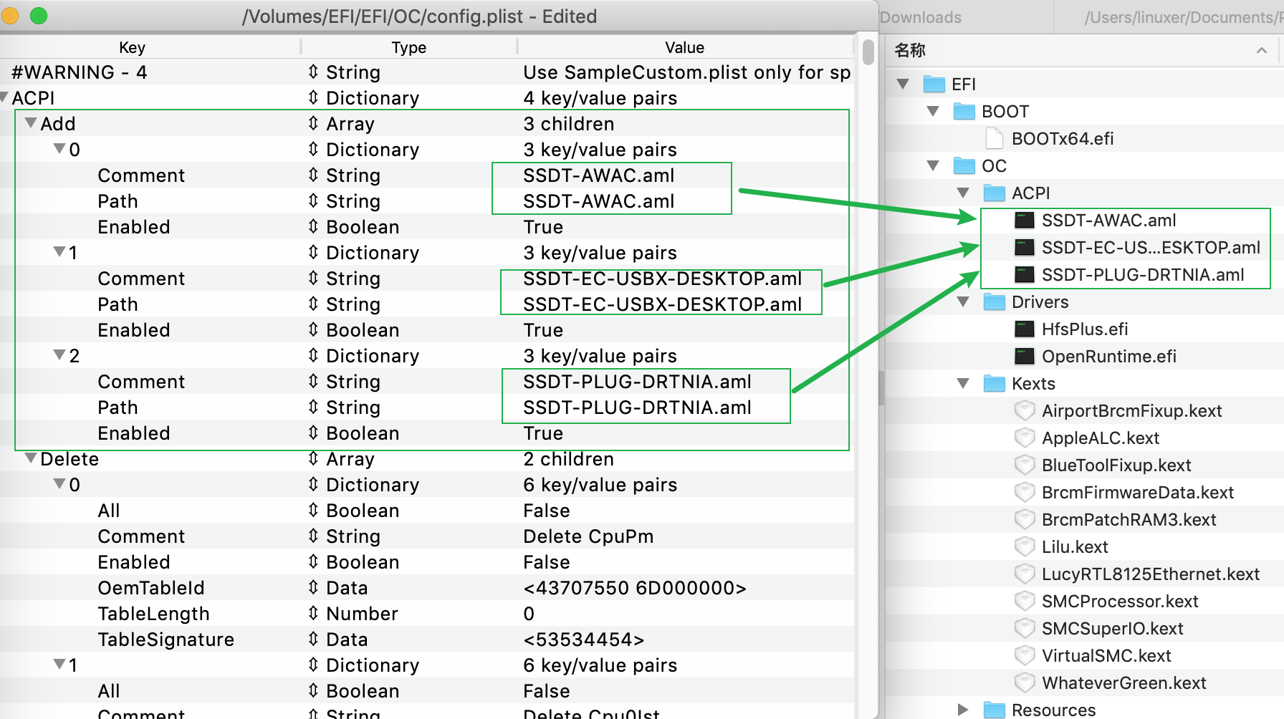Open type stepper for Add item 0 Enabled

click(x=313, y=227)
